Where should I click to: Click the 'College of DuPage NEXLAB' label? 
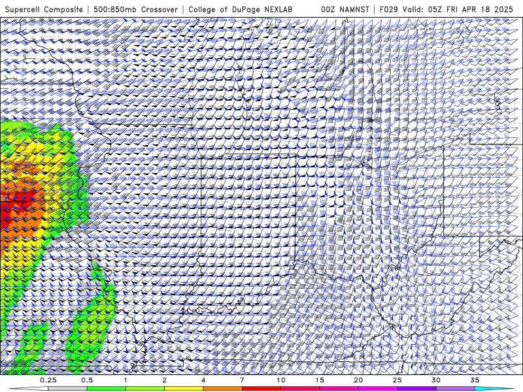pyautogui.click(x=240, y=10)
